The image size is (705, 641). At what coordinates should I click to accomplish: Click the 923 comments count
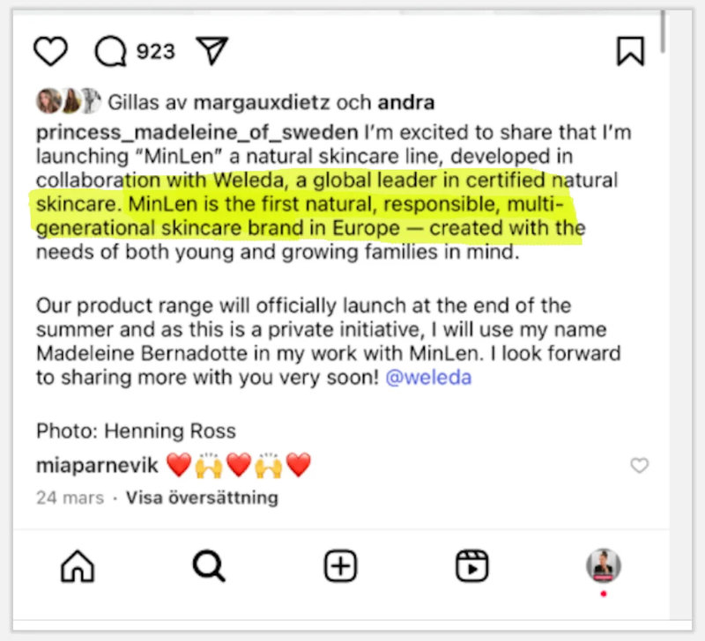(156, 51)
